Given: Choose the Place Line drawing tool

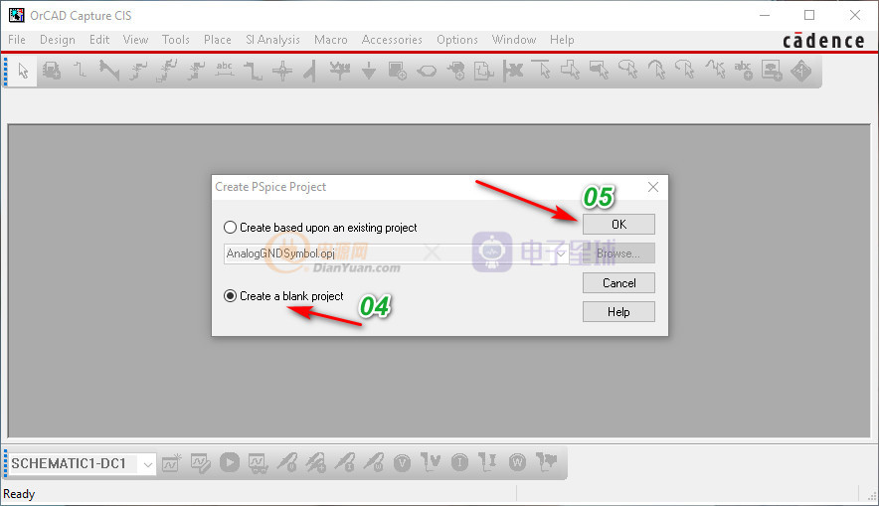Looking at the screenshot, I should pyautogui.click(x=542, y=72).
